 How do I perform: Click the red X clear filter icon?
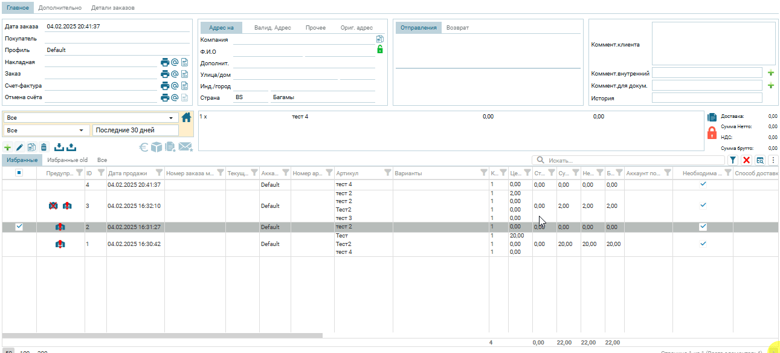[x=746, y=160]
